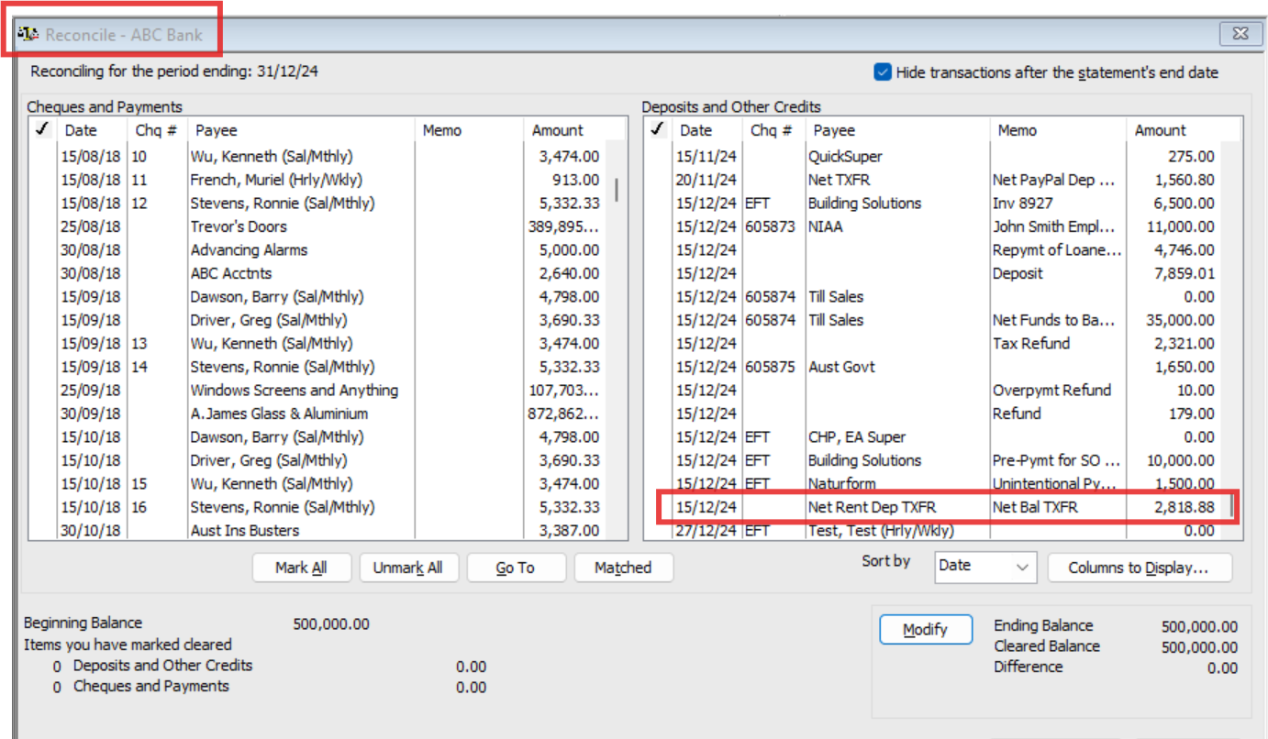
Task: Select Stevens, Ronnie cheque number 16
Action: pyautogui.click(x=317, y=507)
